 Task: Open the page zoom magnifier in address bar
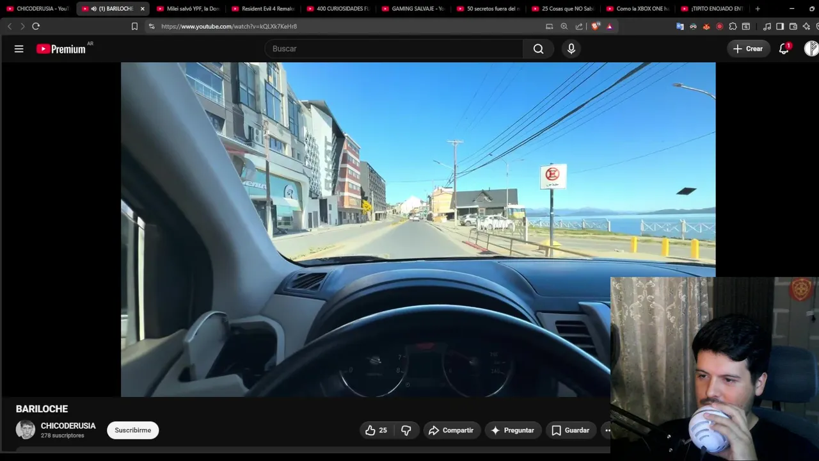coord(564,26)
